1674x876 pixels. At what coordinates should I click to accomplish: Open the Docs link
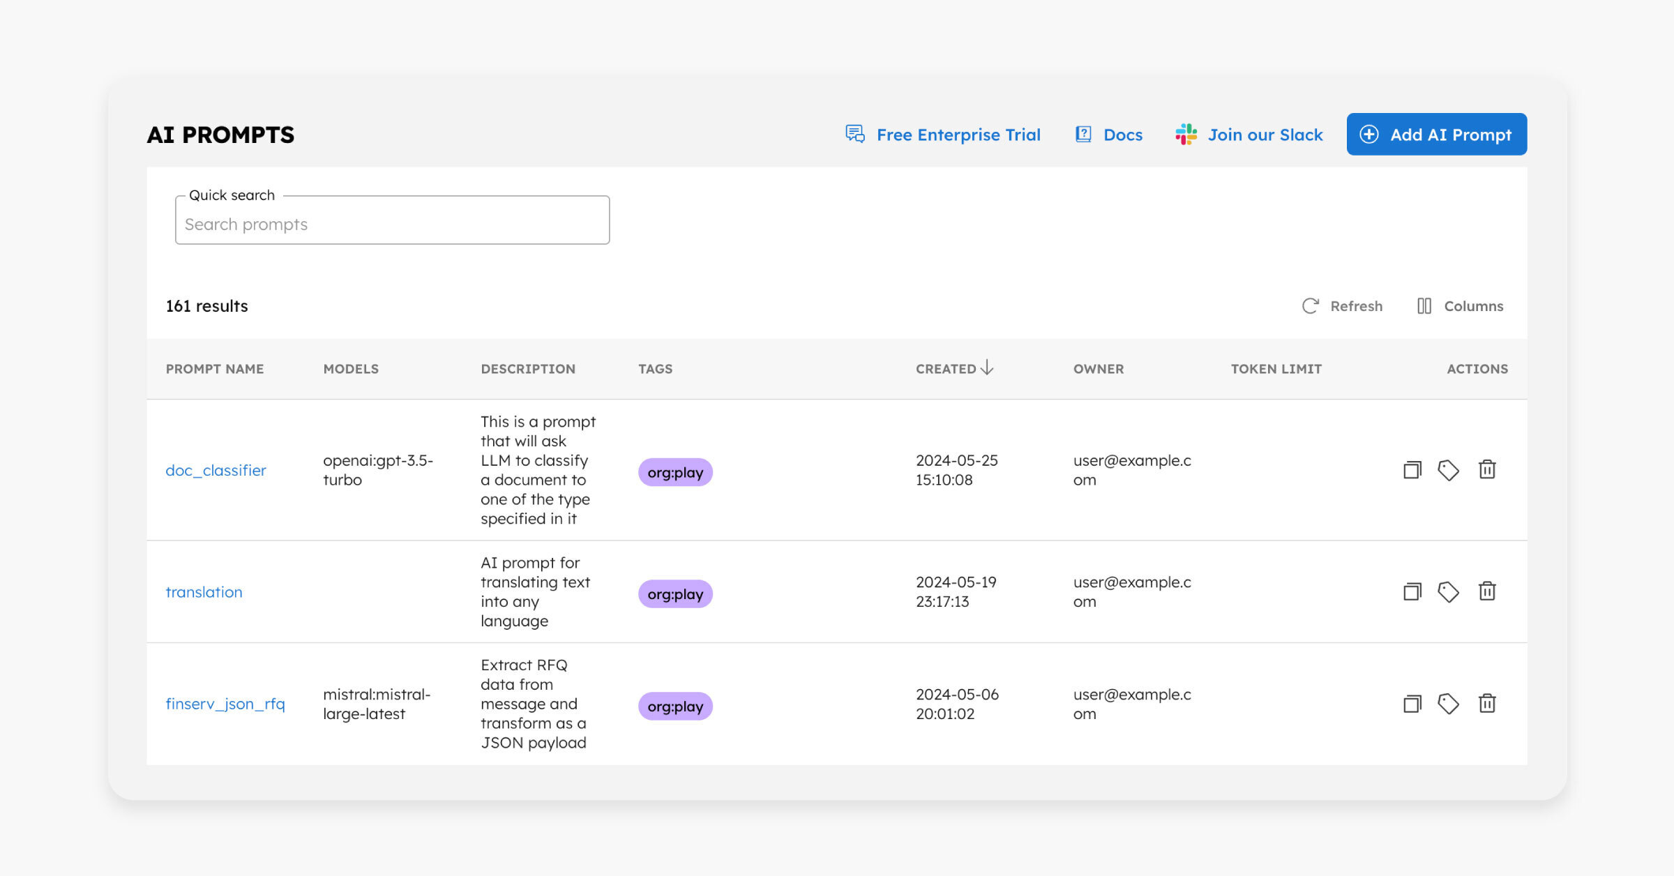pyautogui.click(x=1109, y=135)
